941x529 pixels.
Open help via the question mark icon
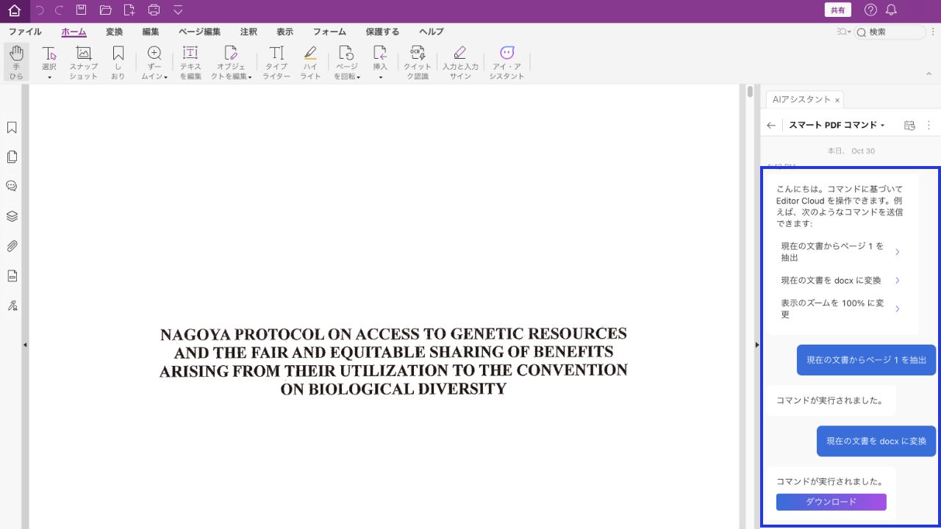[870, 10]
